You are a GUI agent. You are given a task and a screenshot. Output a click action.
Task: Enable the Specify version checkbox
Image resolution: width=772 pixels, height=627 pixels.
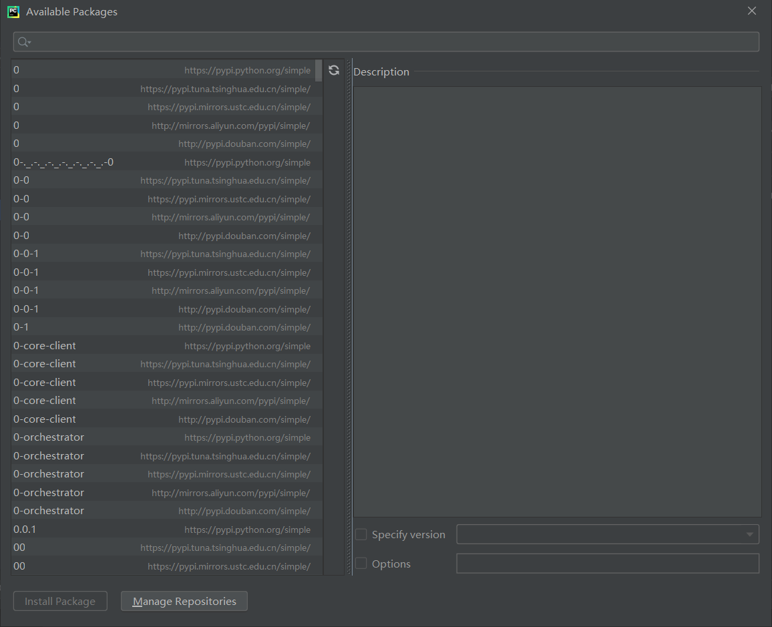click(x=361, y=534)
